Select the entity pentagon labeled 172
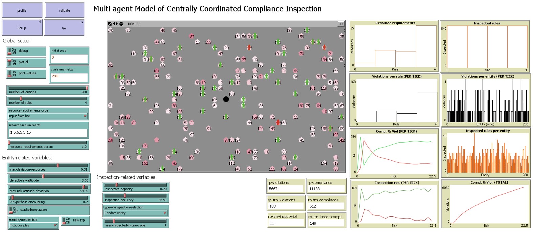Image resolution: width=533 pixels, height=232 pixels. [x=127, y=94]
